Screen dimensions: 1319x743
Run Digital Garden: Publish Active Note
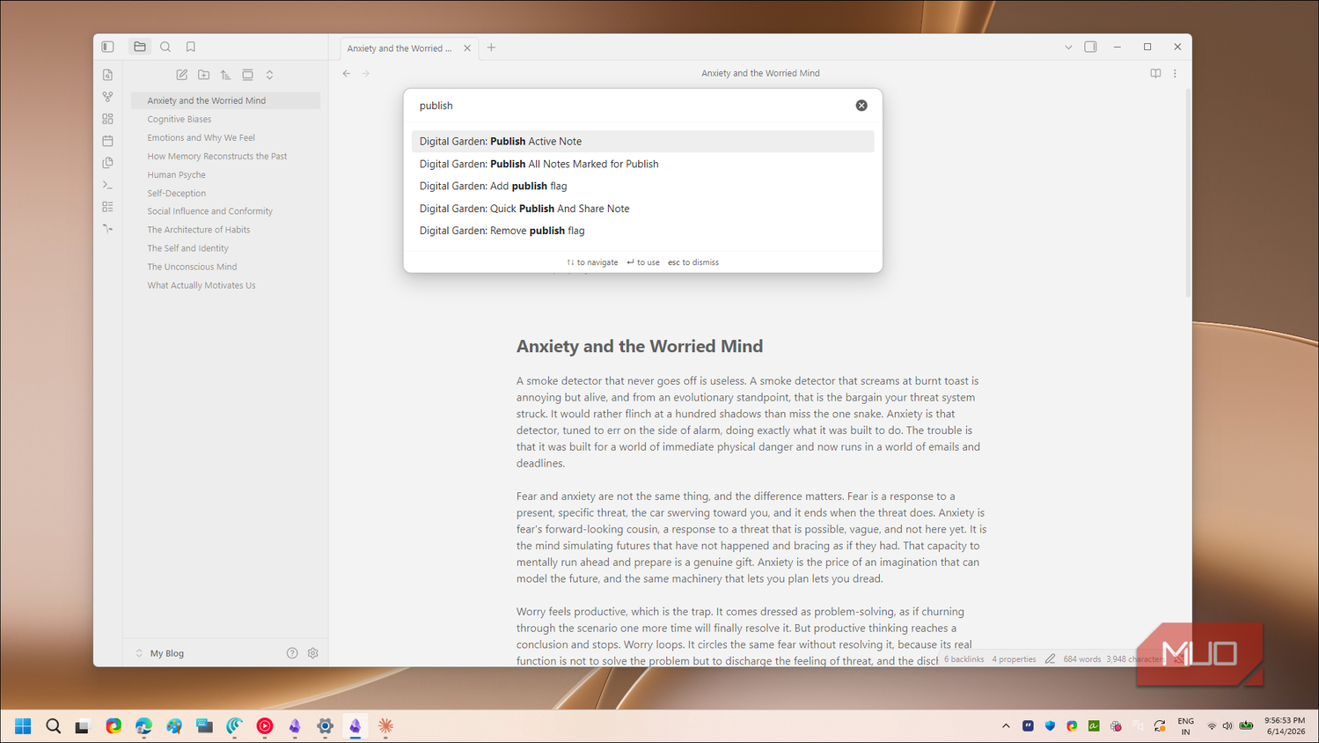click(642, 141)
